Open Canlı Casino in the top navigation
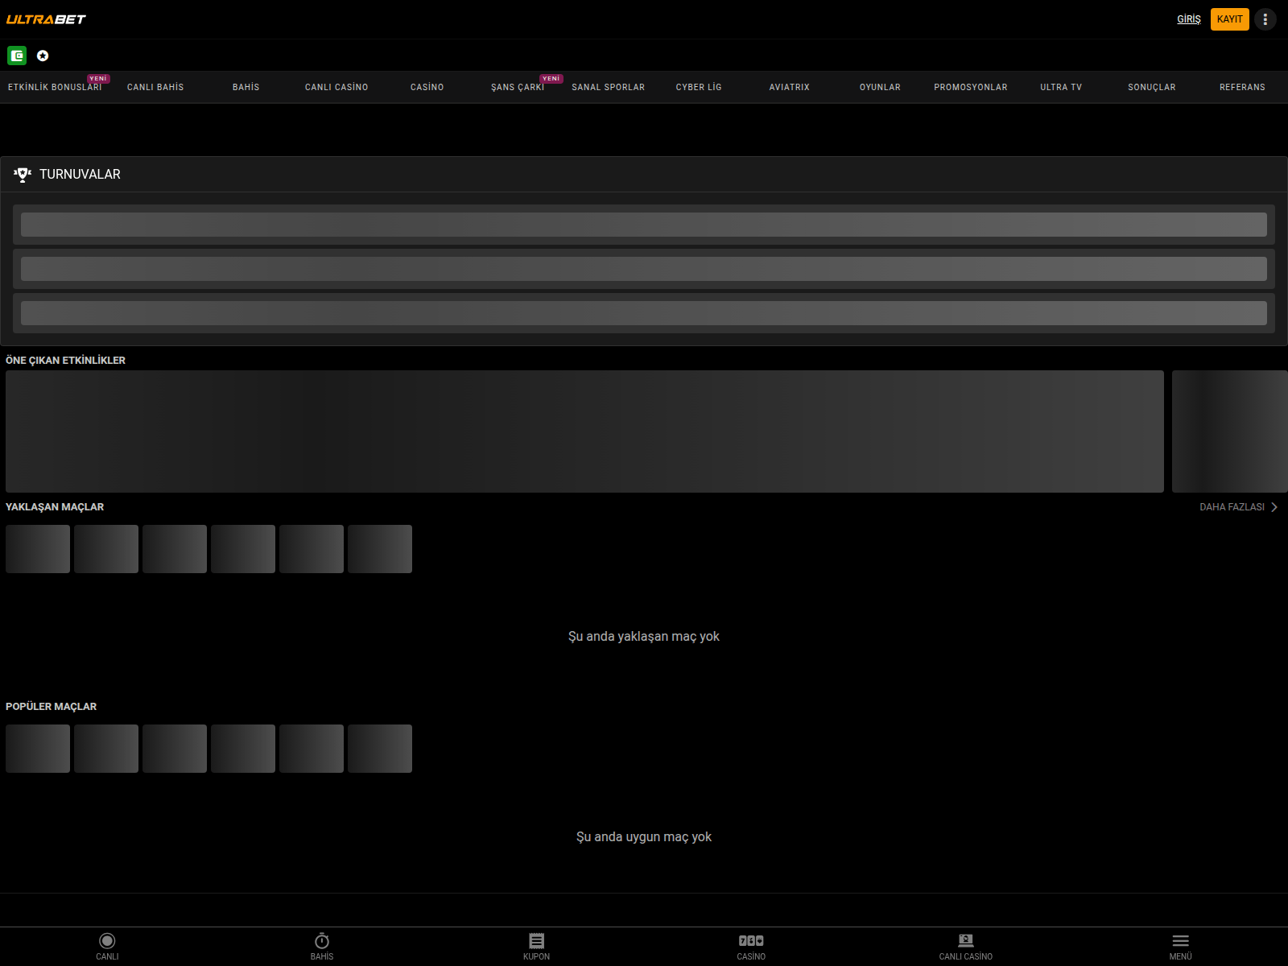1288x966 pixels. (x=336, y=87)
